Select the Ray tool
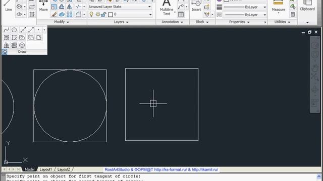This screenshot has height=181, width=323. click(31, 30)
